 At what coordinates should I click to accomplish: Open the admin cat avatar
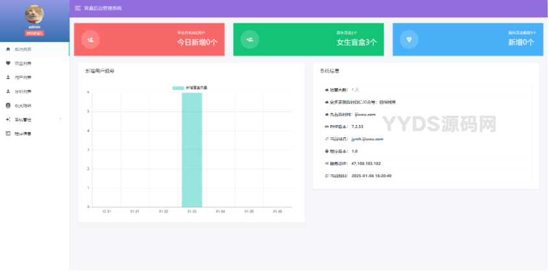coord(34,14)
